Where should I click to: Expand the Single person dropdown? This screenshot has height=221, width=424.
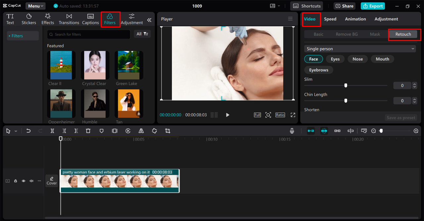(x=360, y=49)
